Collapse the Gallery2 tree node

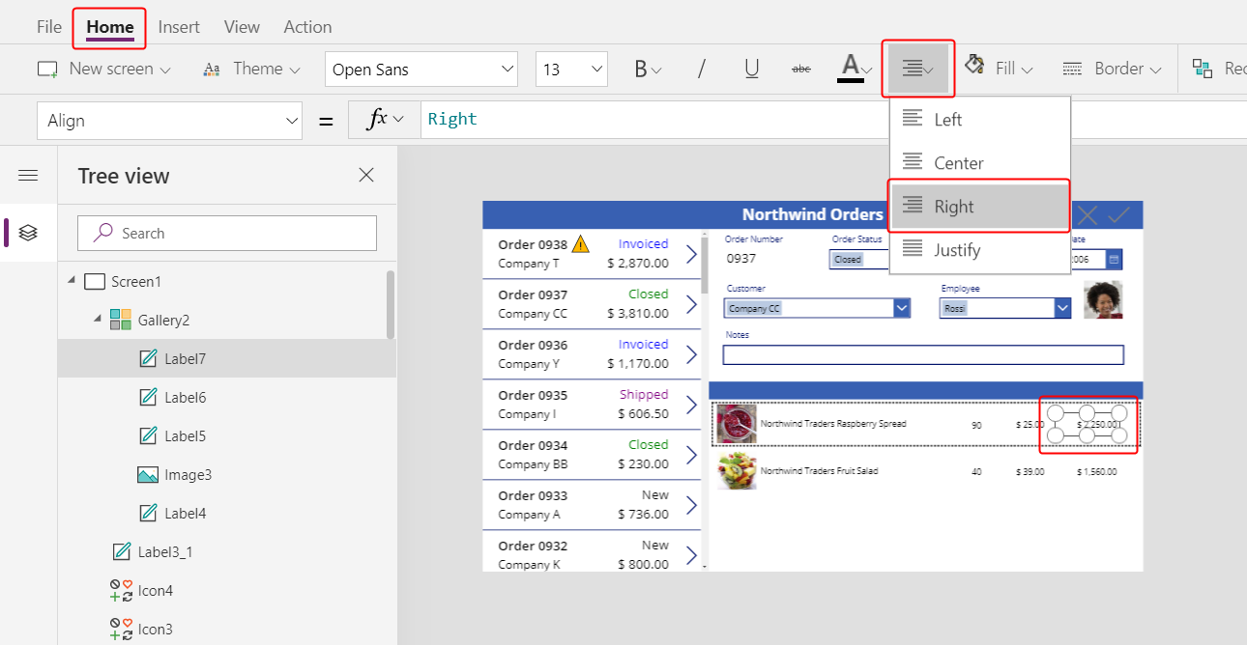point(98,320)
